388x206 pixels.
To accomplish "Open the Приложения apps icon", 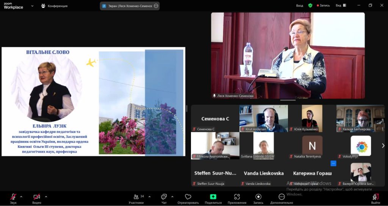I will pyautogui.click(x=237, y=197).
